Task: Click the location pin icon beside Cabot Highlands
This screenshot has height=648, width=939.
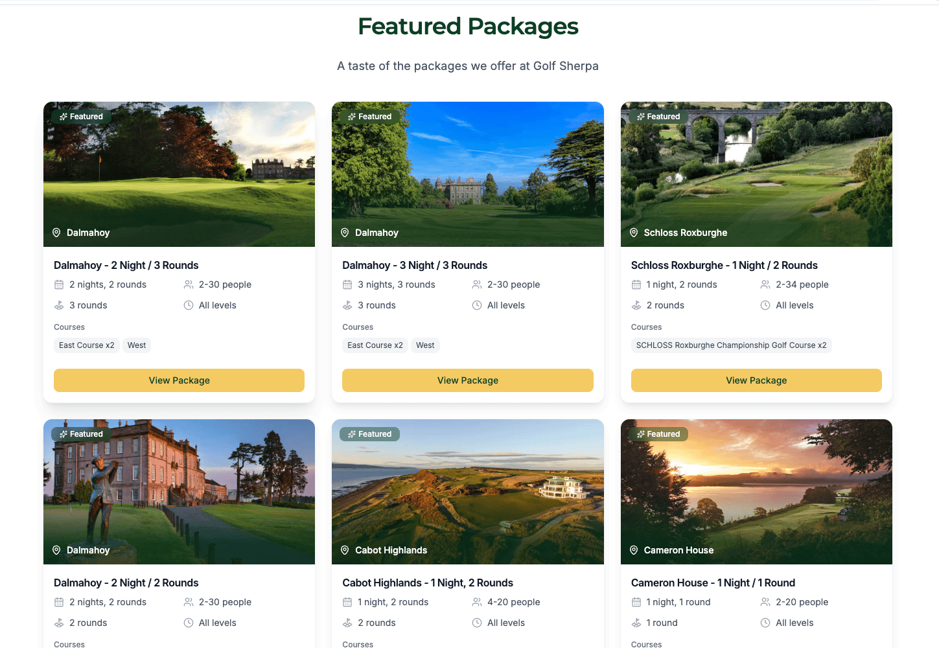Action: (345, 550)
